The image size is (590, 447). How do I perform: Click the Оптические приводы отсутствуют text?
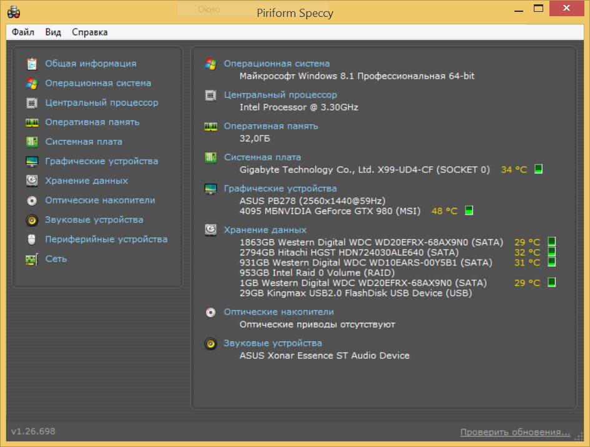(317, 325)
